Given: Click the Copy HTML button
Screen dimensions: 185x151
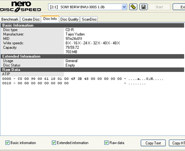Looking at the screenshot, I should click(177, 143).
